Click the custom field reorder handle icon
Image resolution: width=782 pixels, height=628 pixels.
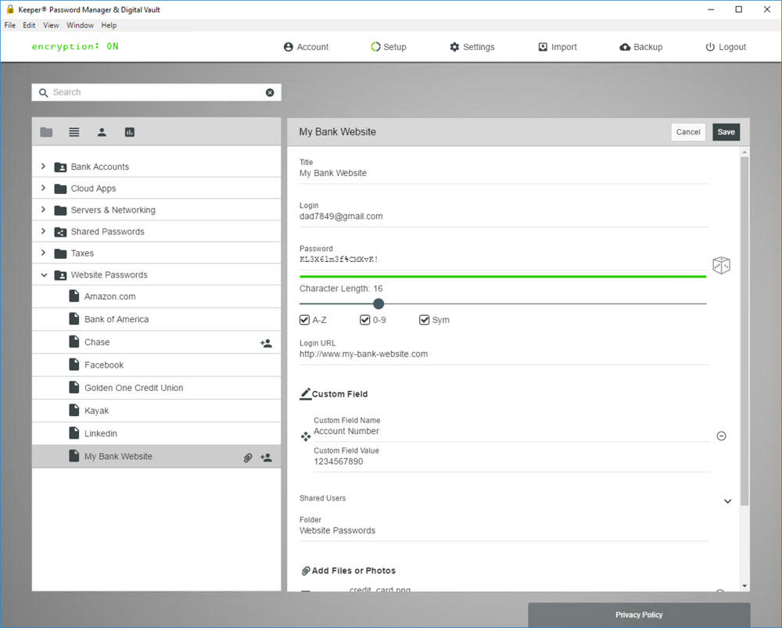[x=306, y=436]
